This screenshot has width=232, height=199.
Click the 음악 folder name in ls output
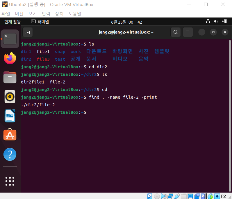point(144,59)
